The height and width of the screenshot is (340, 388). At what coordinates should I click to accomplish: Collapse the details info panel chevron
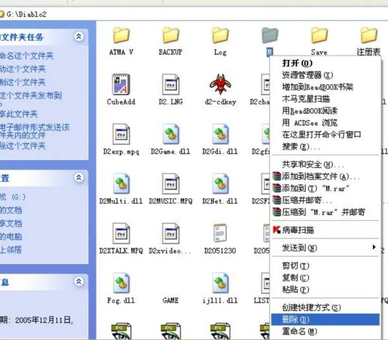[78, 282]
